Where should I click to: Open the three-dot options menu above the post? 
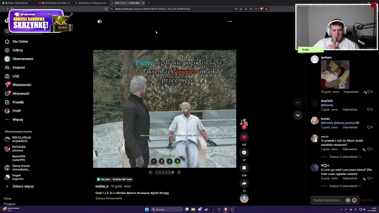(x=230, y=21)
